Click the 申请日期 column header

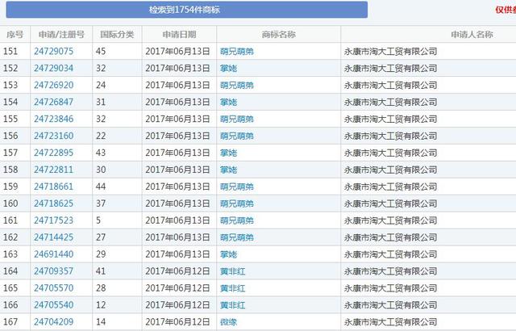[178, 35]
